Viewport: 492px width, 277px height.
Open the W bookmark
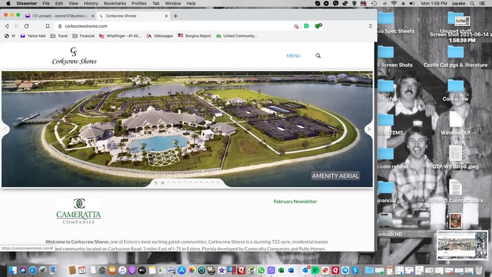[x=10, y=36]
